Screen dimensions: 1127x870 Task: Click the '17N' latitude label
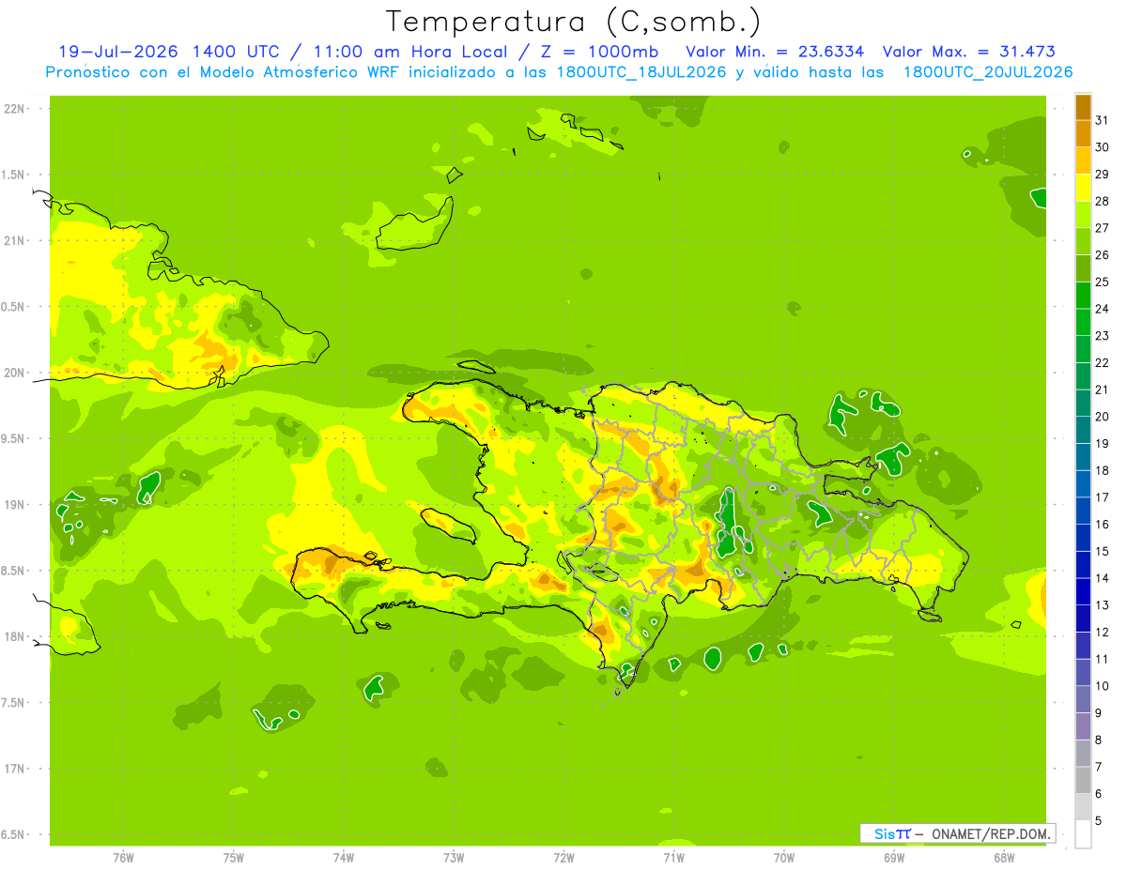pyautogui.click(x=14, y=769)
